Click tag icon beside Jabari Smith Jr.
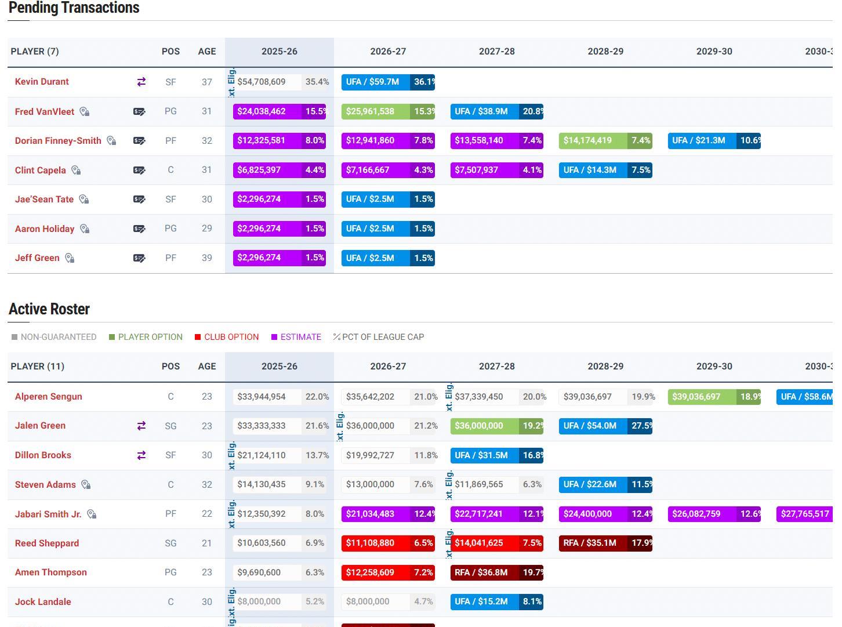This screenshot has width=842, height=627. pos(92,514)
